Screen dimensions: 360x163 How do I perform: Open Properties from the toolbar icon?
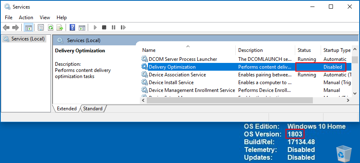click(x=41, y=28)
